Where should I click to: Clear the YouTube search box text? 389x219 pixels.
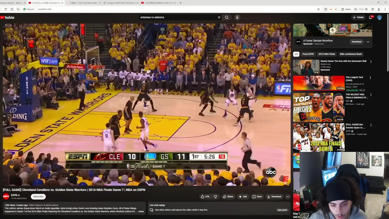[x=219, y=17]
